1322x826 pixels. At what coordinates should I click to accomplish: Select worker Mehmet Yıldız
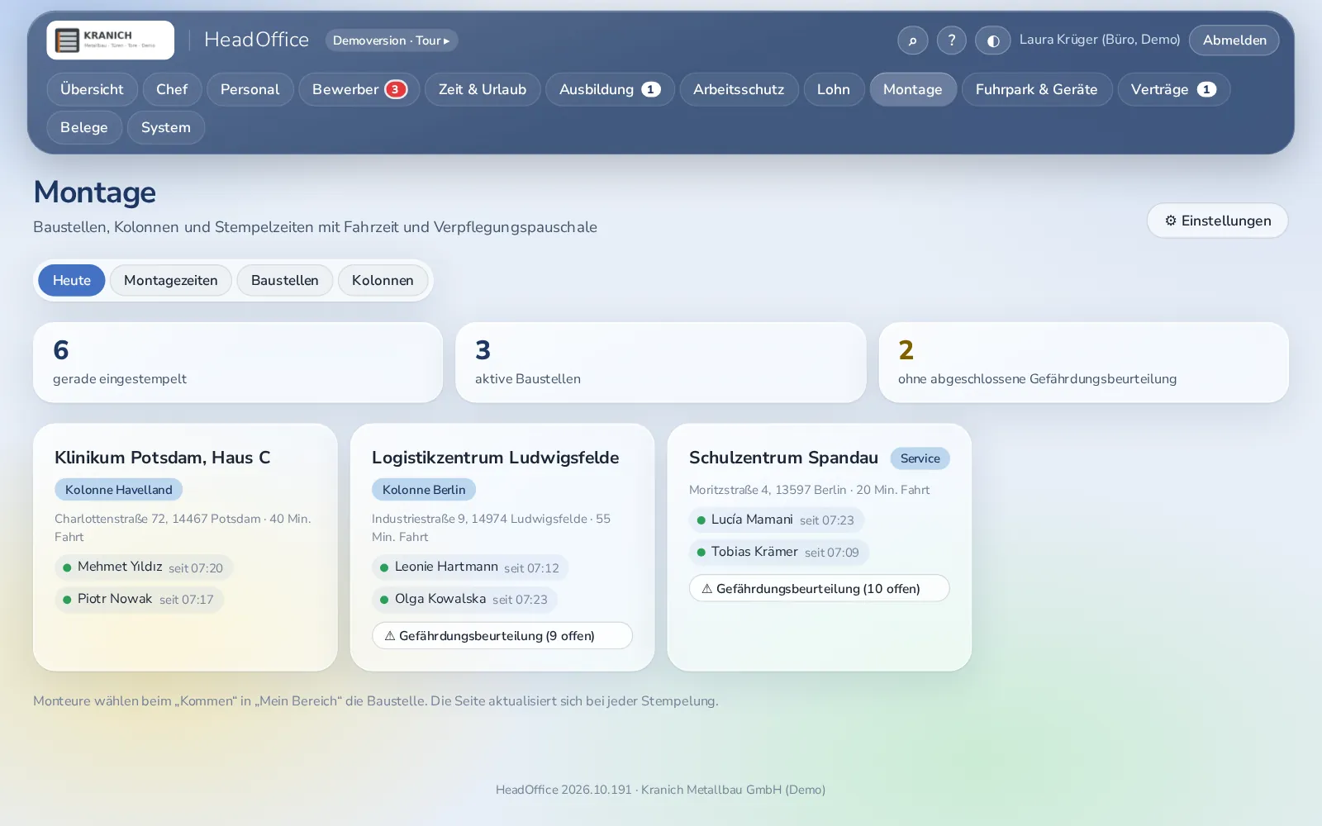click(144, 567)
